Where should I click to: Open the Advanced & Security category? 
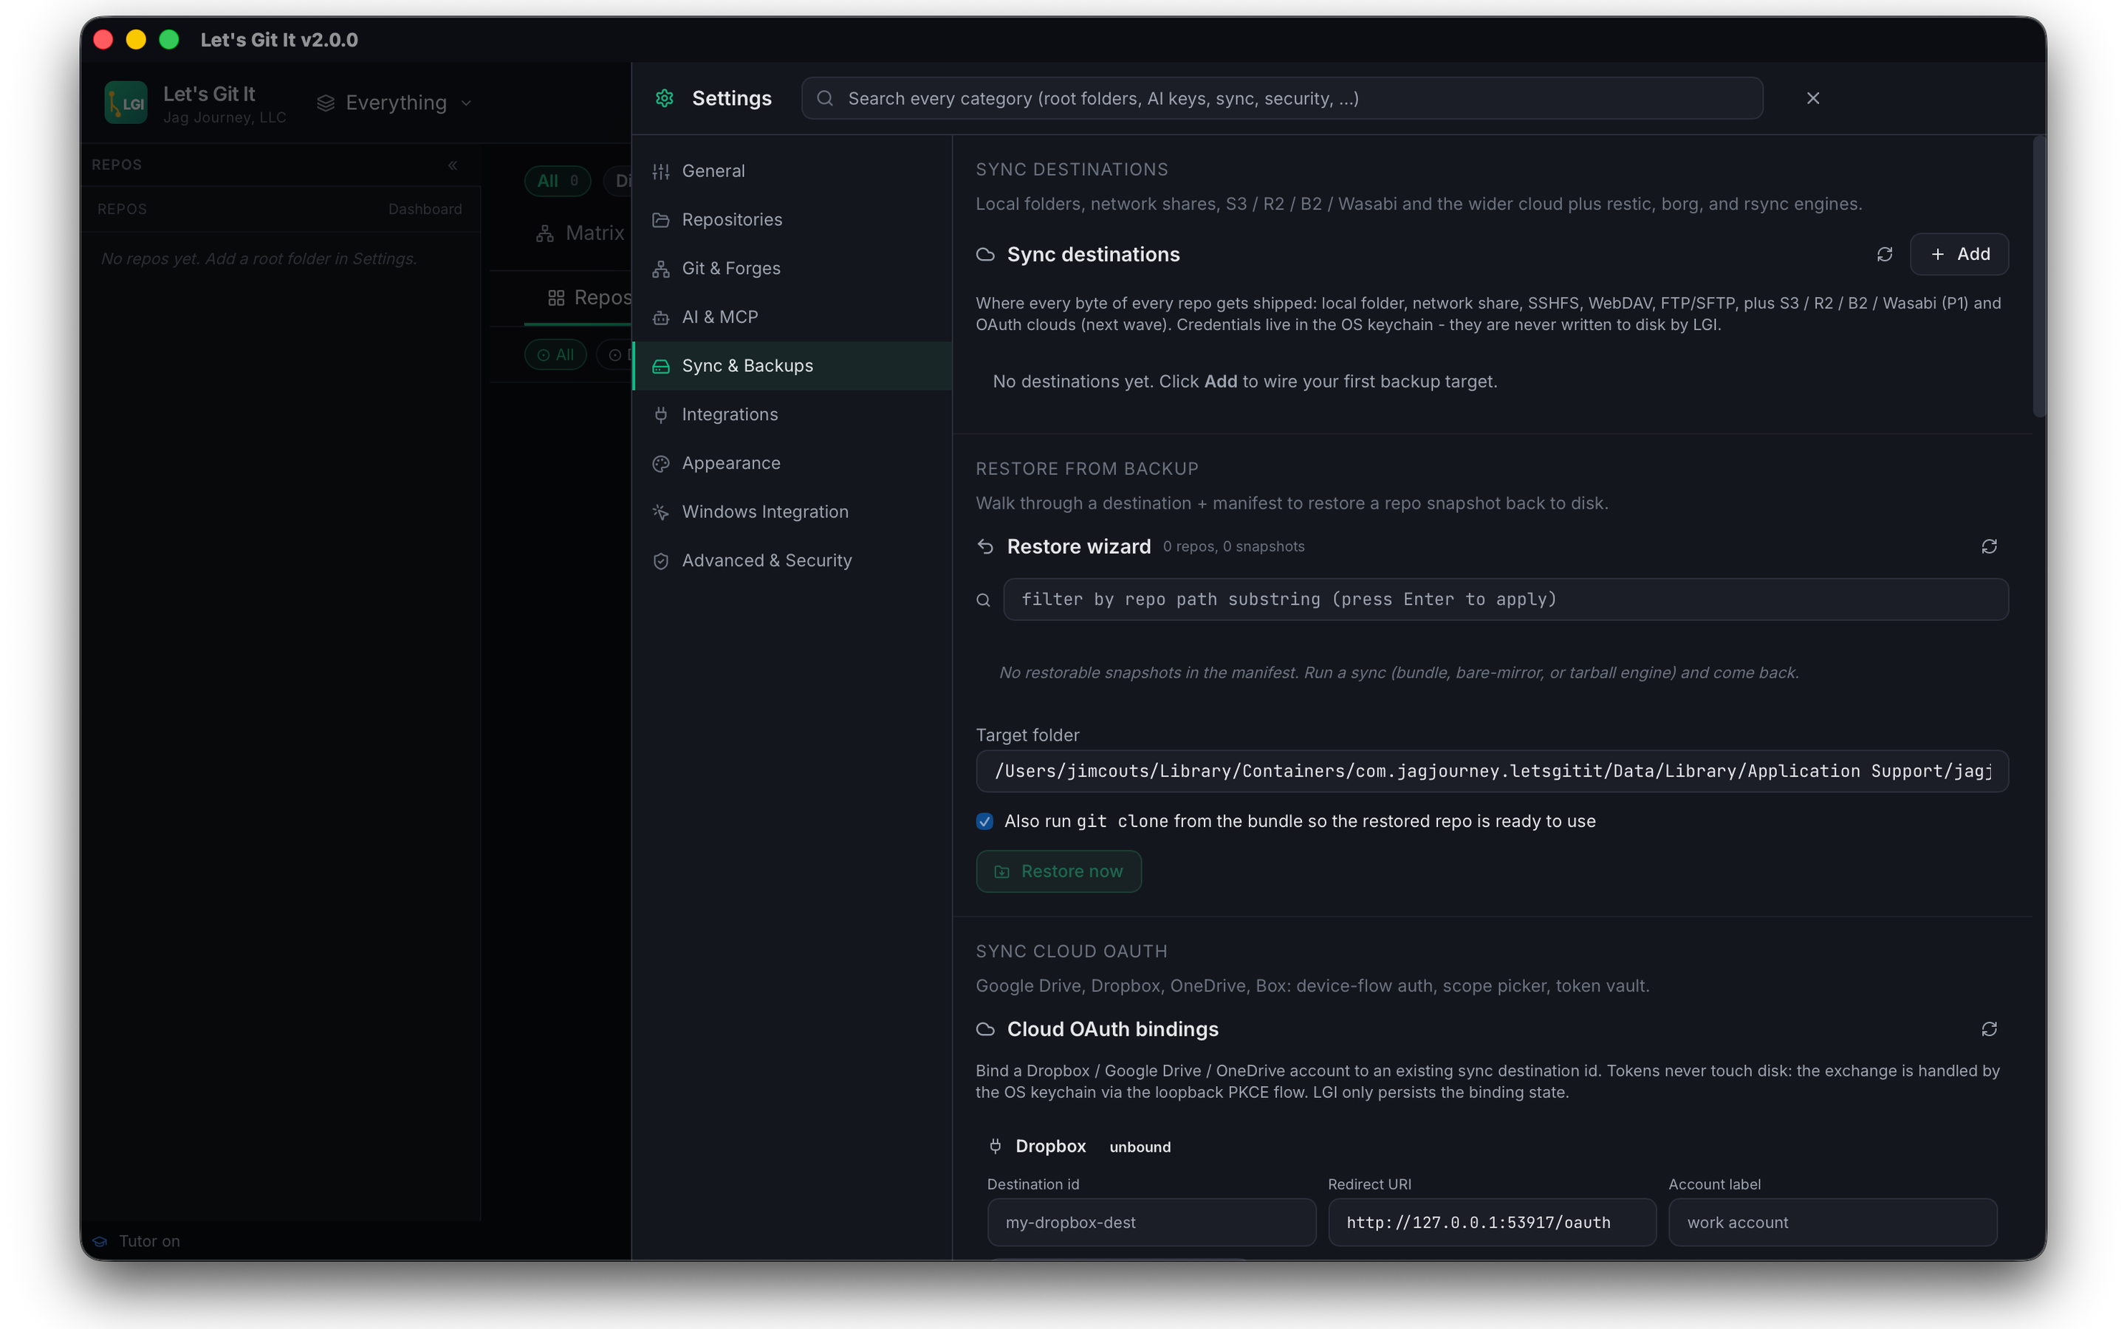791,561
